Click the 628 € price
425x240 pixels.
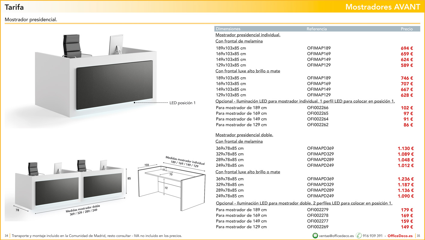pos(407,95)
